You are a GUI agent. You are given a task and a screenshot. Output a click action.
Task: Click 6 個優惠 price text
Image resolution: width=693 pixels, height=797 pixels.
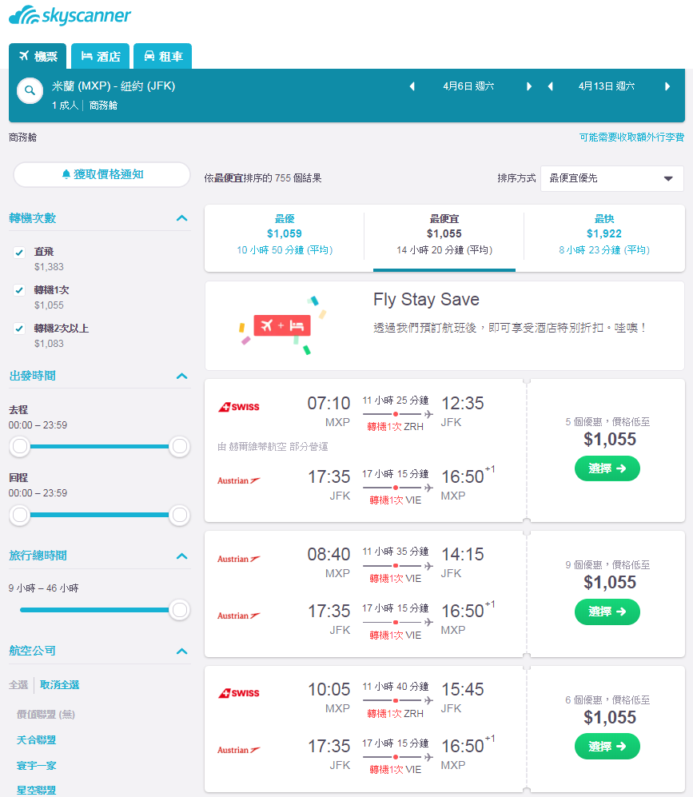coord(607,700)
